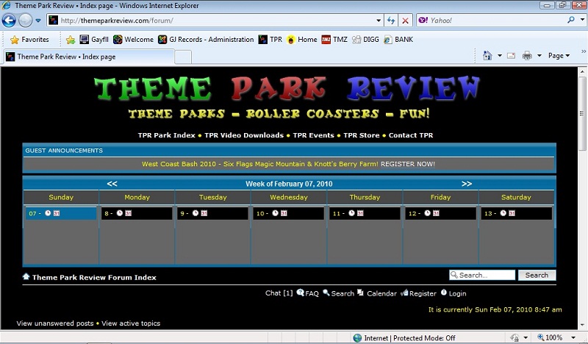The height and width of the screenshot is (344, 588).
Task: Open the FAQ menu link
Action: [x=308, y=293]
